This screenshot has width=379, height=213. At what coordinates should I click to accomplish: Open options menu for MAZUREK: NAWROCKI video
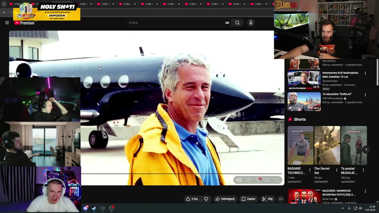365,192
